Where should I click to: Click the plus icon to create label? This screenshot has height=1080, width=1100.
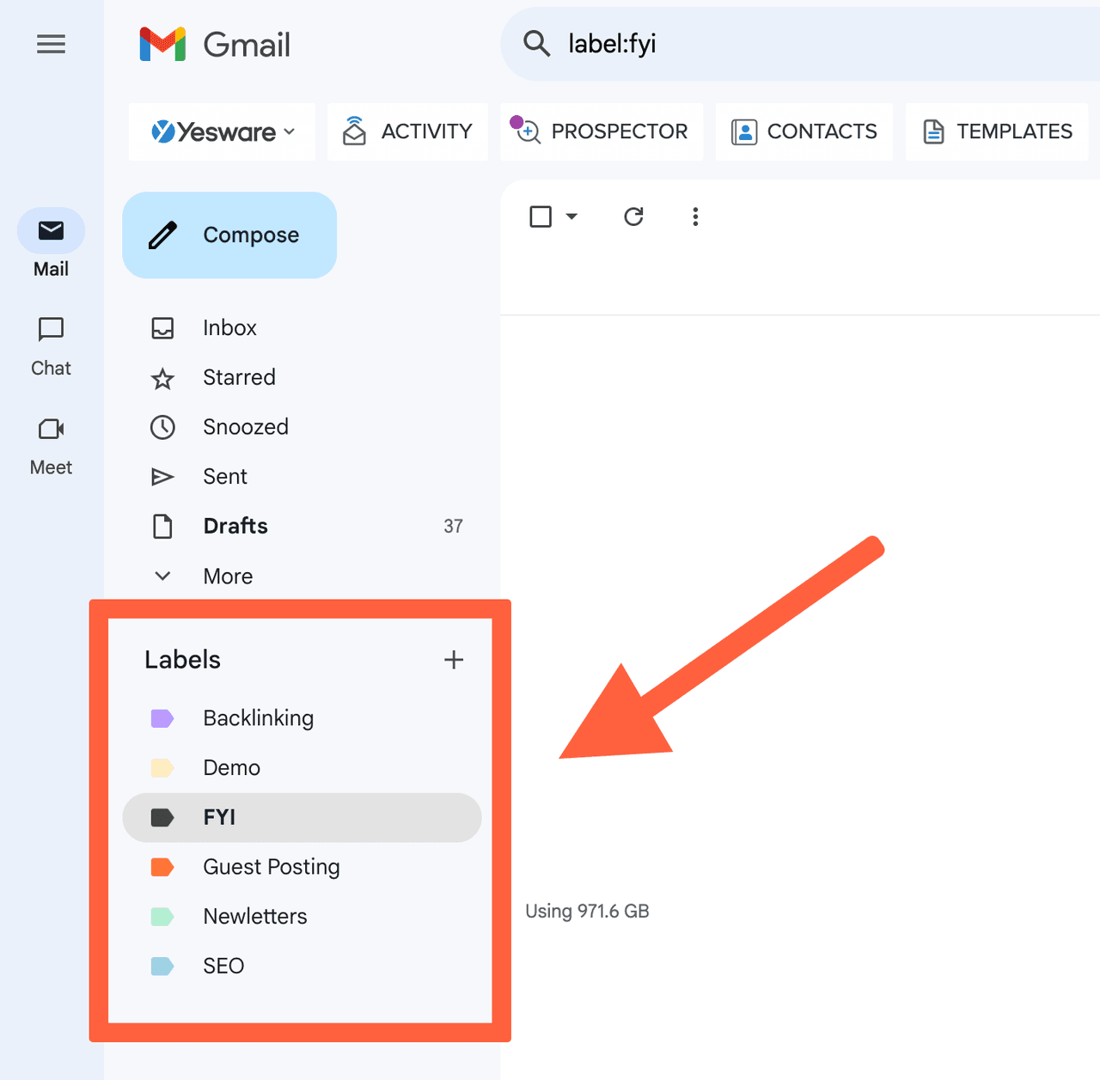coord(454,660)
